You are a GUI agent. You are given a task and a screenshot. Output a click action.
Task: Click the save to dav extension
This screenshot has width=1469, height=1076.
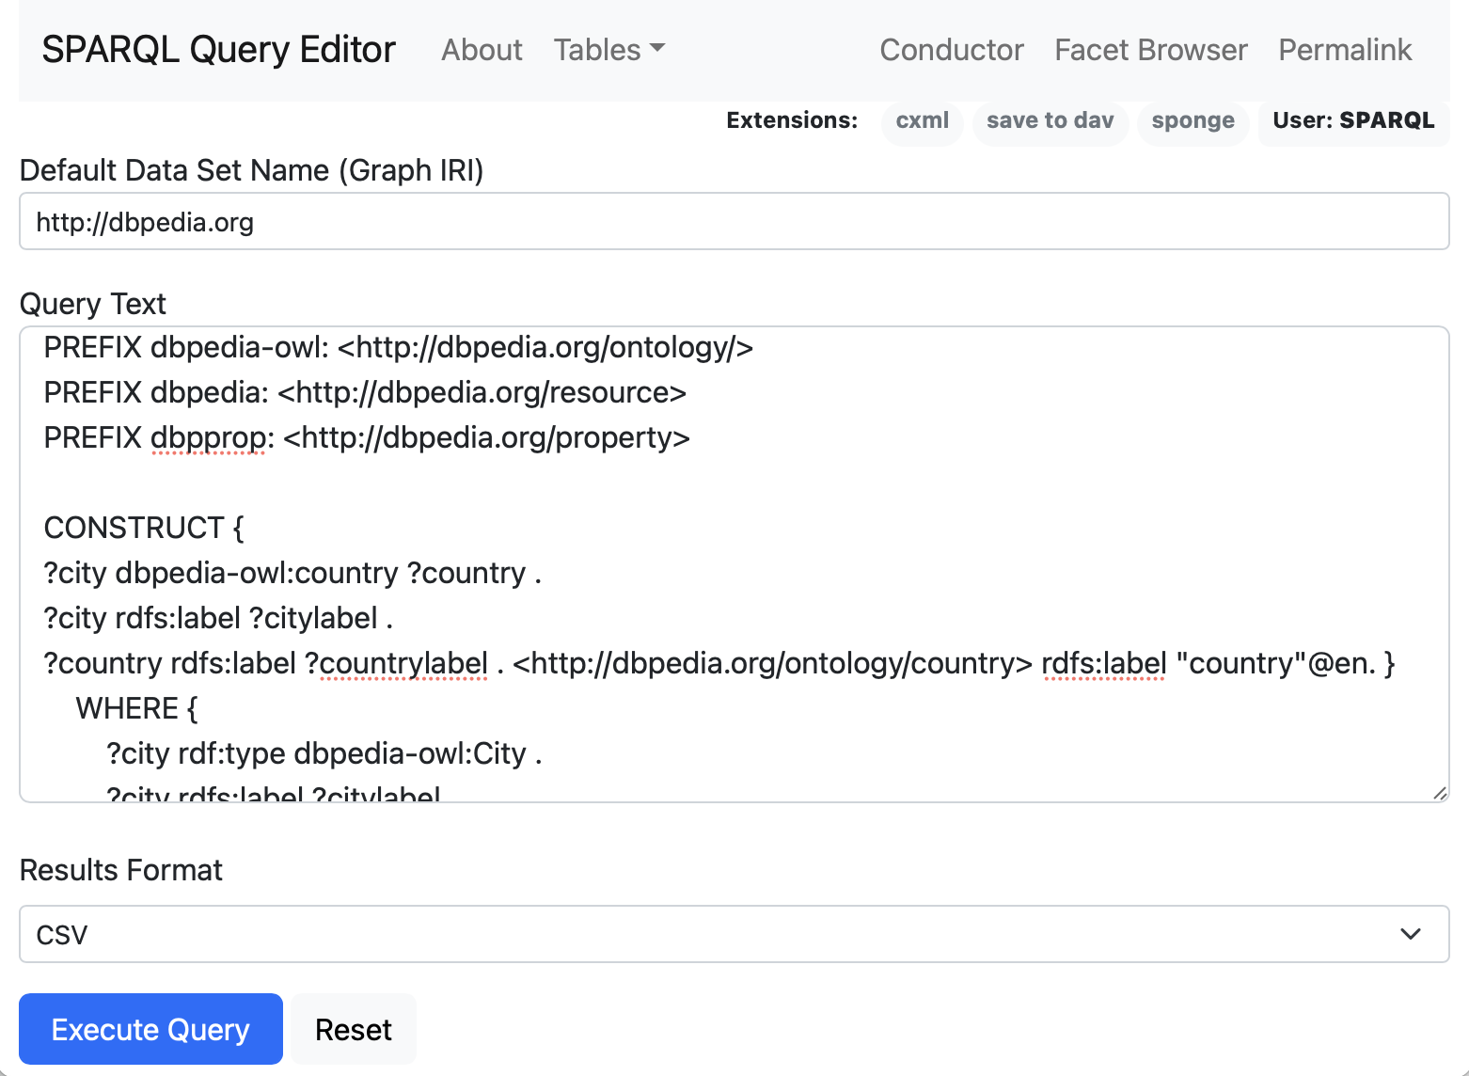(1050, 120)
